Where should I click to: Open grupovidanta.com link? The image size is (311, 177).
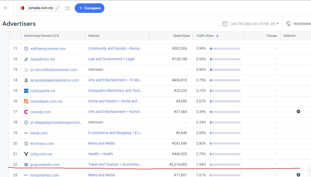pyautogui.click(x=45, y=165)
